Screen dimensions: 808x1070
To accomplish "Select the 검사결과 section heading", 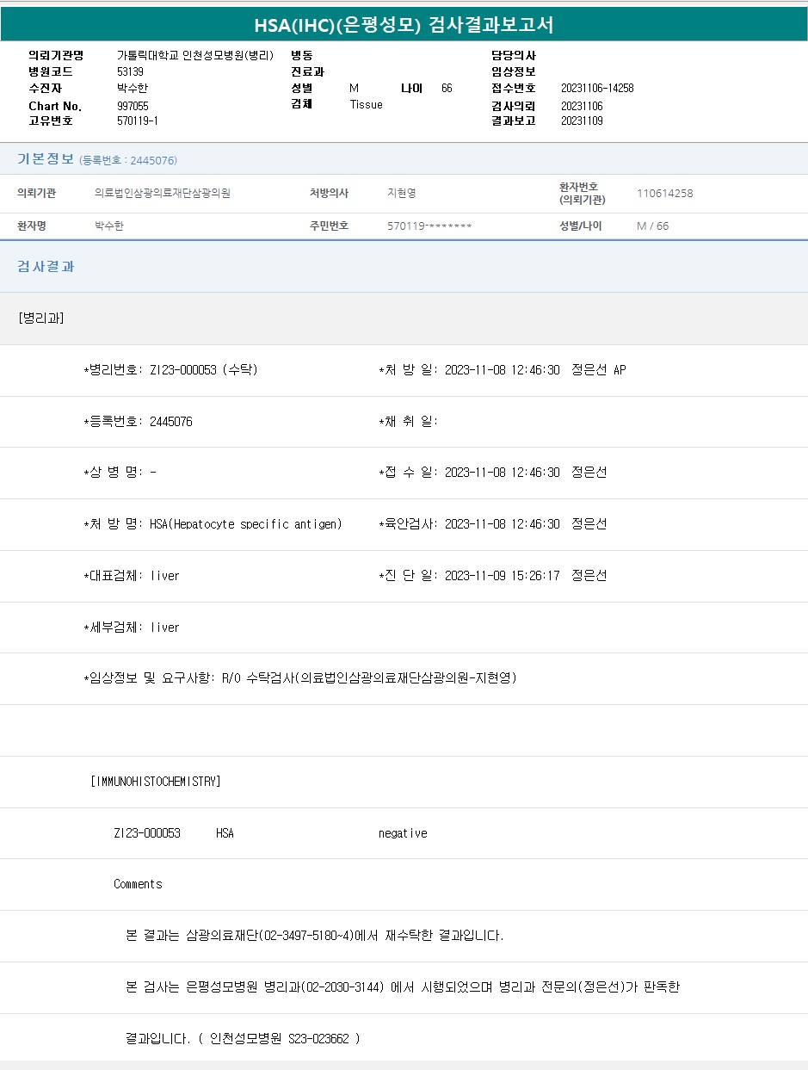I will 46,267.
